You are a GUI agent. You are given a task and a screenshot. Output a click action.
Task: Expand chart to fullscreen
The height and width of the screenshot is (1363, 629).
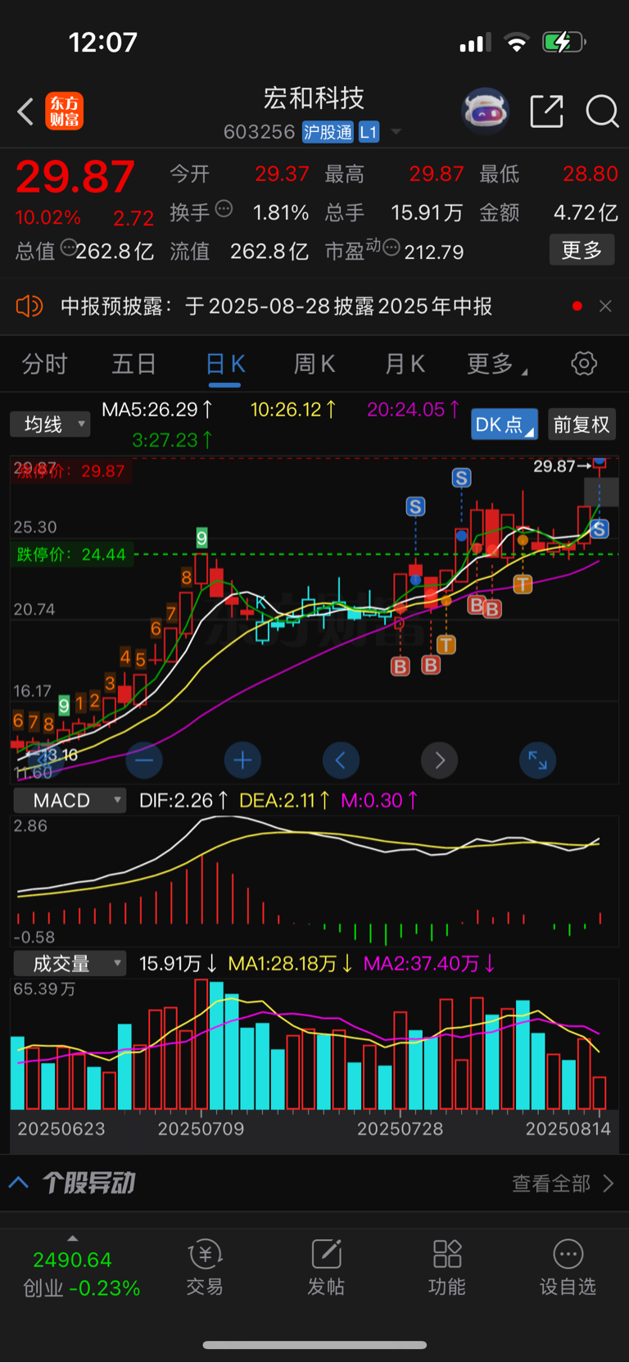click(538, 761)
